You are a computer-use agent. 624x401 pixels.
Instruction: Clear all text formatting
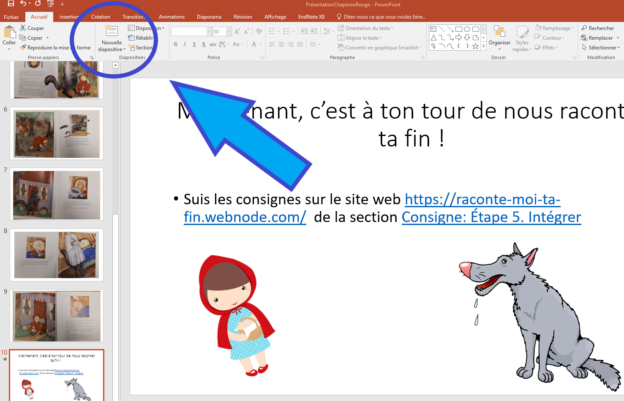point(259,32)
